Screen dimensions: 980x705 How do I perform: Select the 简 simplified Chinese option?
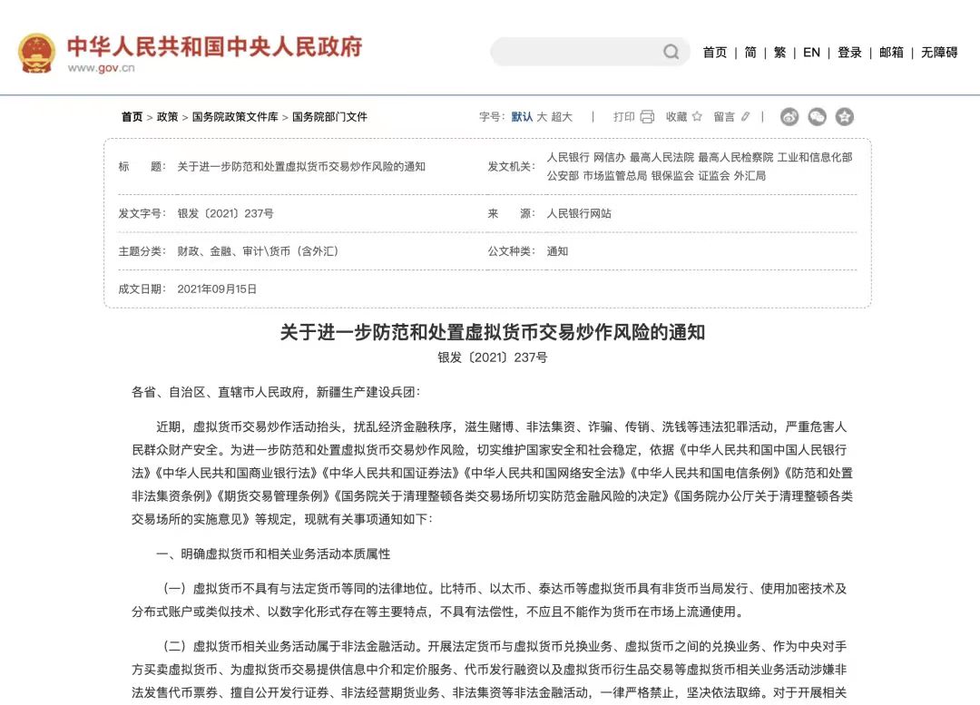750,53
